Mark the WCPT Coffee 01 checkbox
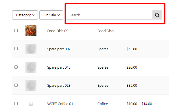Viewport: 175px width, 112px height. point(16,104)
